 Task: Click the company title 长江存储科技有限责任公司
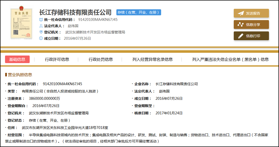[x=75, y=12]
